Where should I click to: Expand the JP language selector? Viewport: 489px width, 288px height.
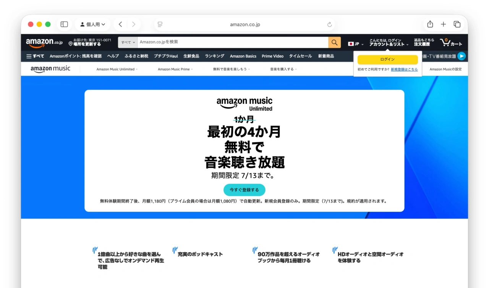356,44
